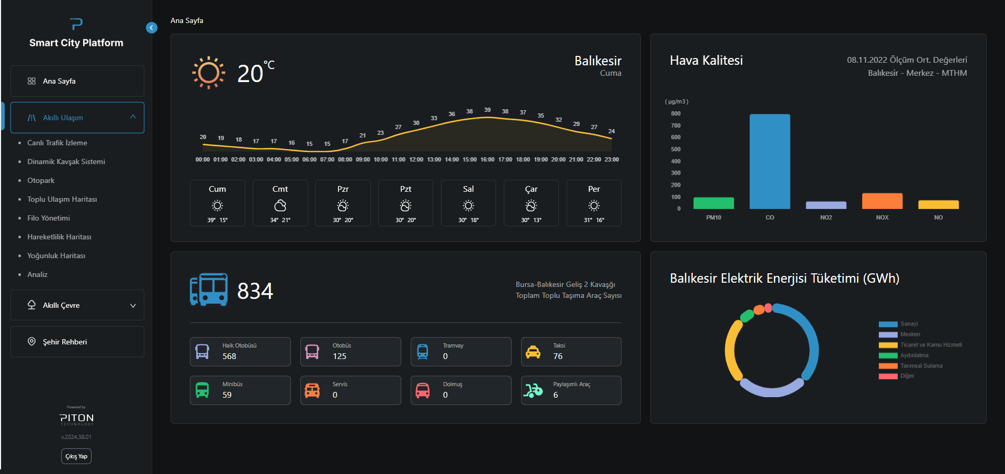Click the orange Servis vehicle icon
Screen dimensions: 1005x474
[x=312, y=390]
